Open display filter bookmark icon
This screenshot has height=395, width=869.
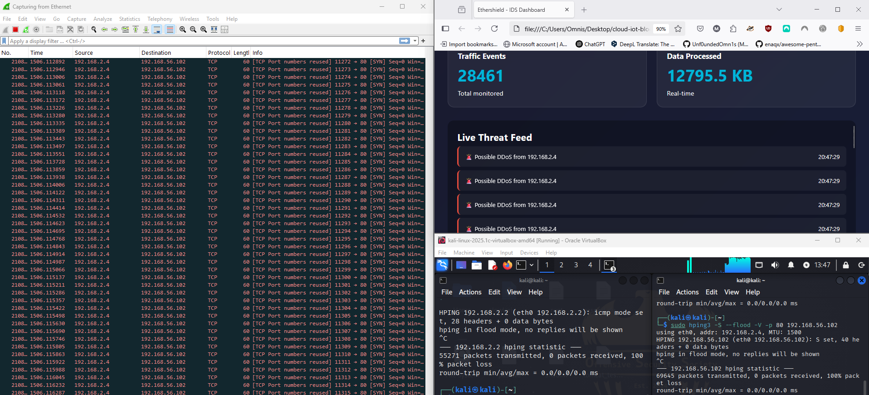click(x=4, y=41)
